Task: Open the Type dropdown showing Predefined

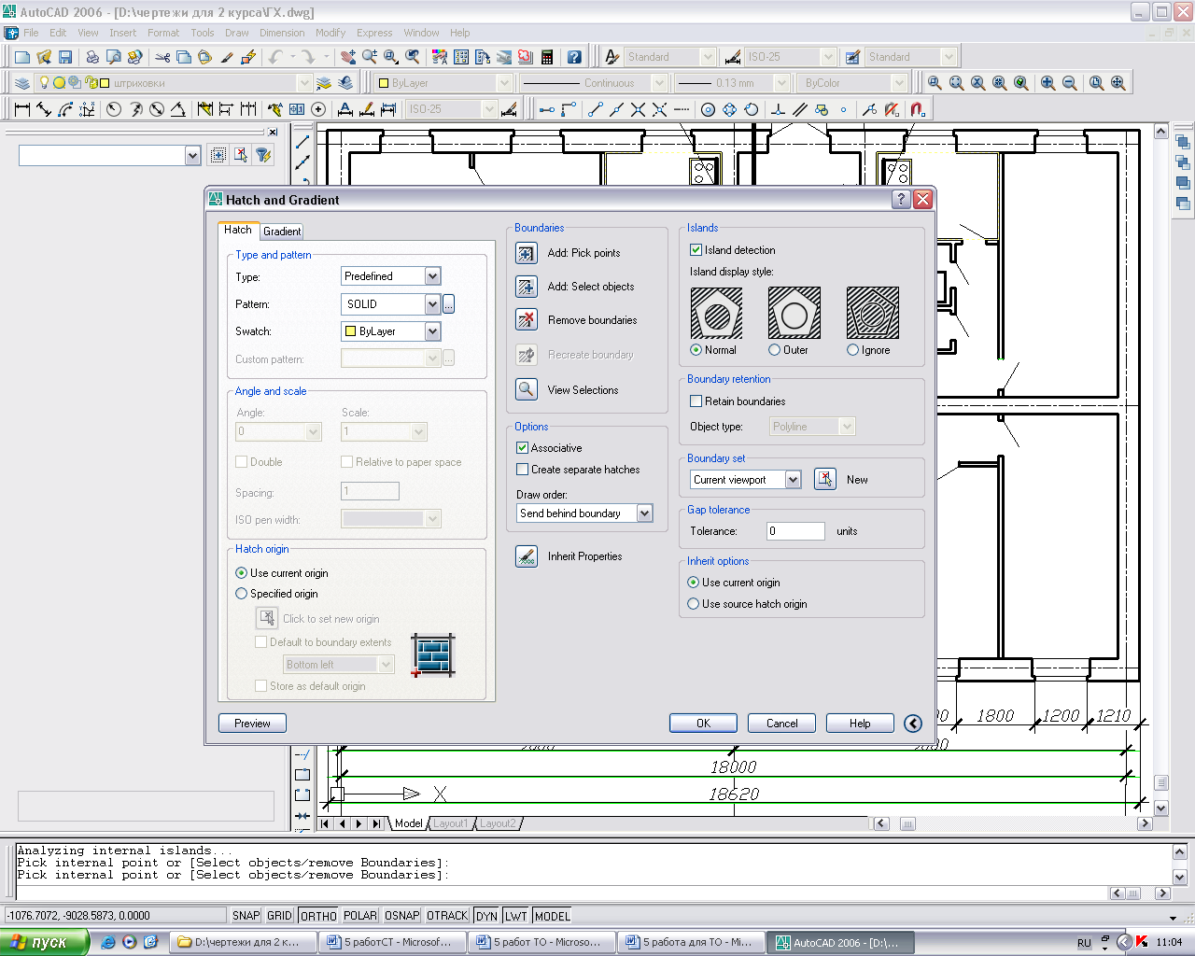Action: [x=432, y=276]
